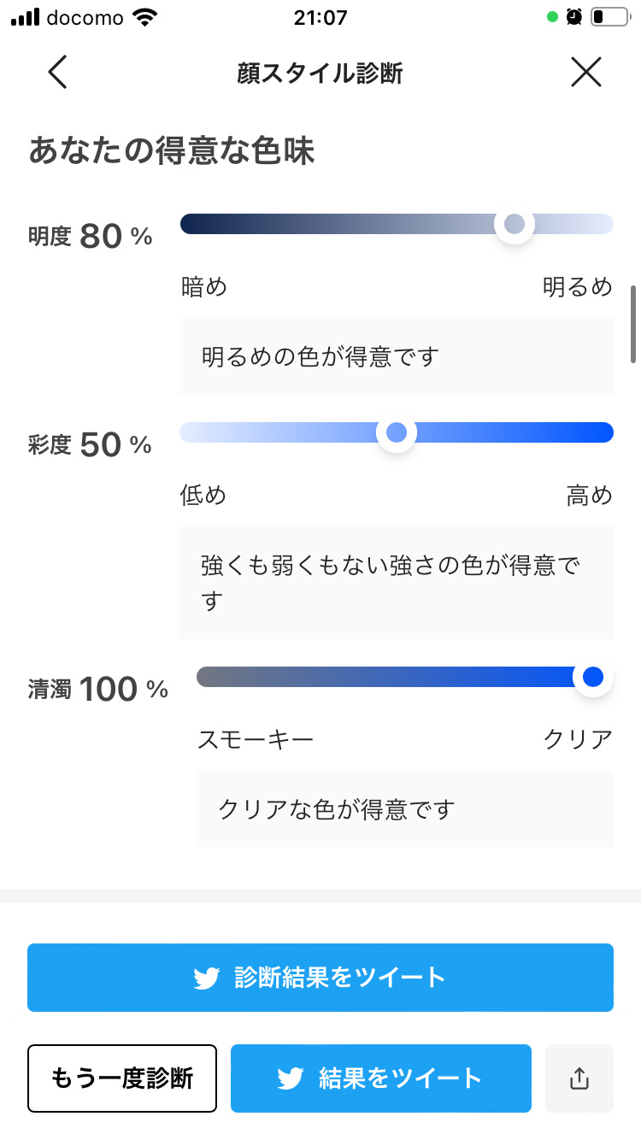Close the 顔スタイル診断 screen with X
The height and width of the screenshot is (1140, 641).
pos(586,73)
